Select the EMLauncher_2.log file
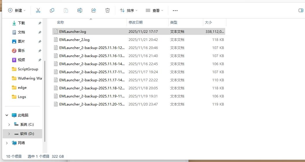This screenshot has height=162, width=305. [74, 40]
